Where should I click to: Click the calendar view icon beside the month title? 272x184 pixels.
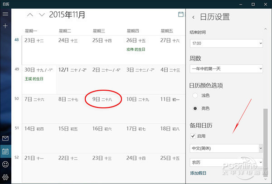181,15
